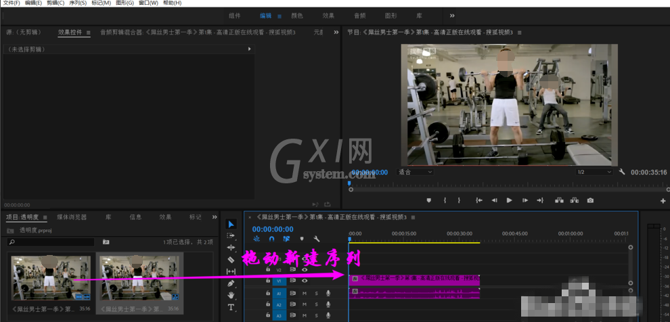
Task: Select the Hand tool
Action: coord(231,295)
